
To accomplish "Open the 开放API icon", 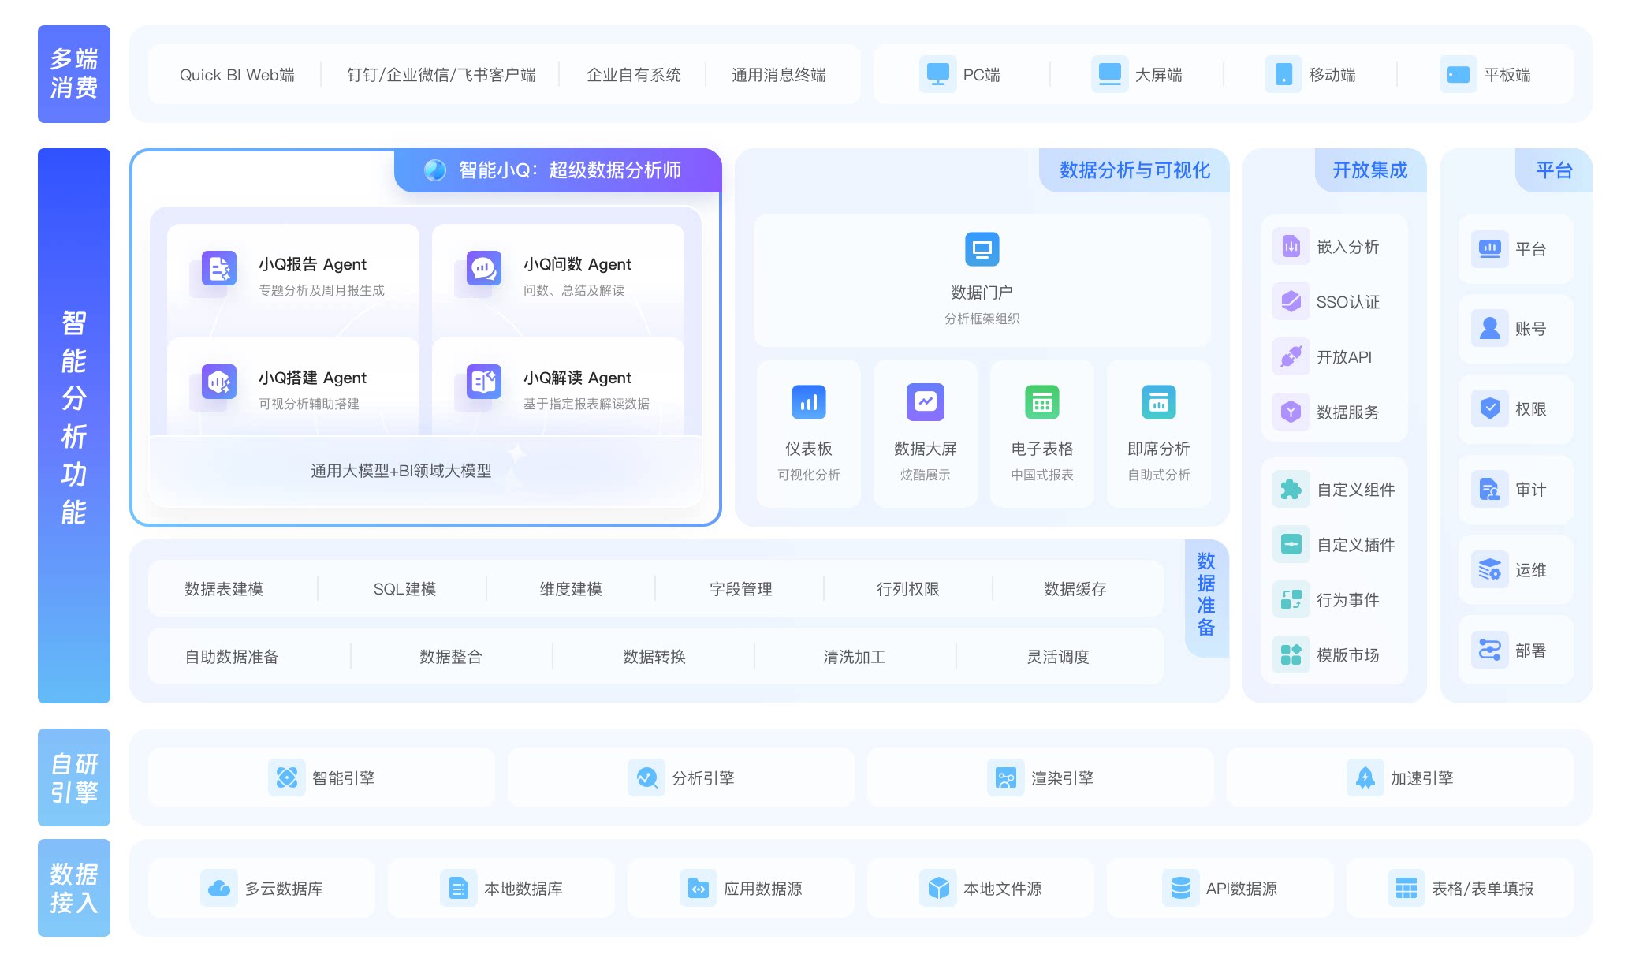I will point(1290,356).
